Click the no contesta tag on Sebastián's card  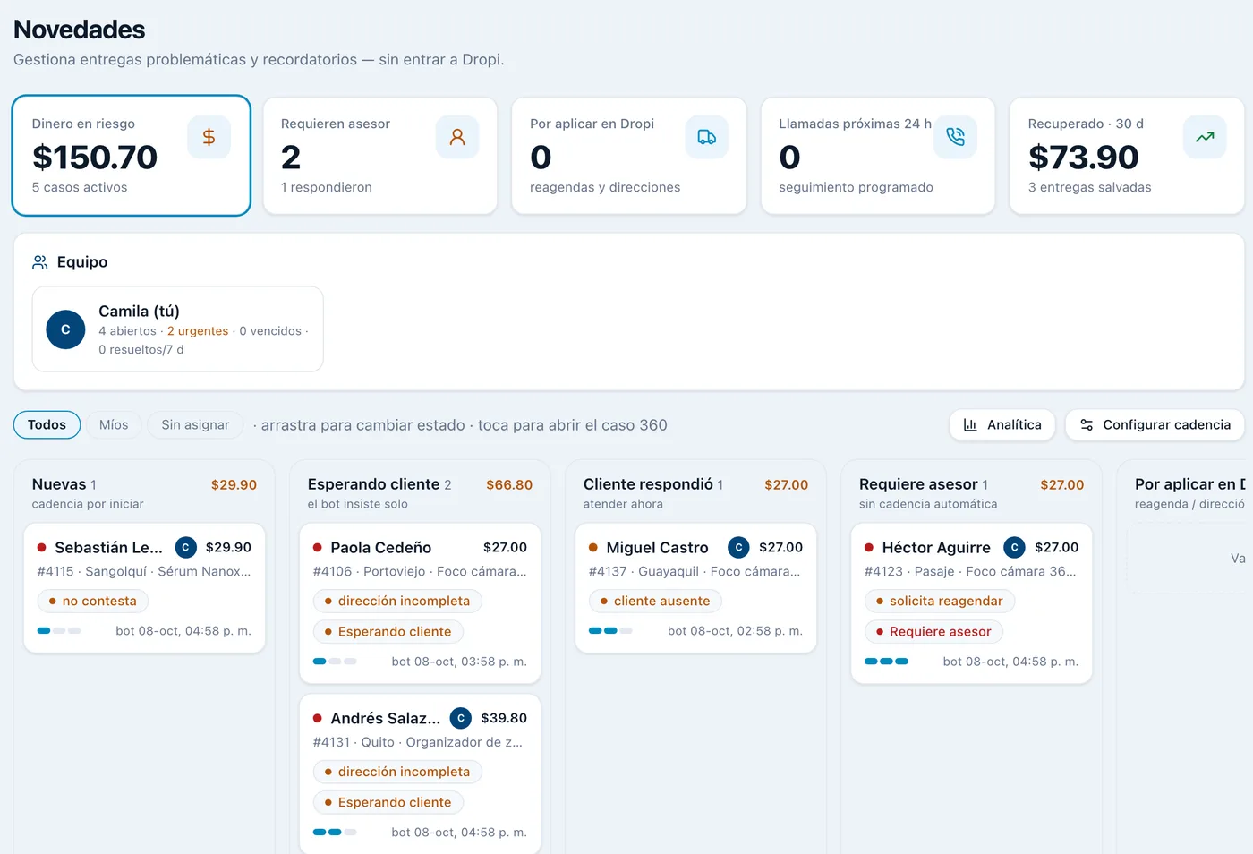[x=93, y=601]
